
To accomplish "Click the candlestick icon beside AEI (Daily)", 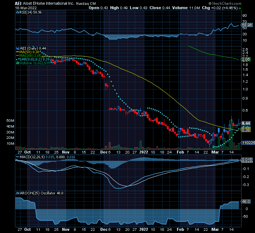I will 17,48.
